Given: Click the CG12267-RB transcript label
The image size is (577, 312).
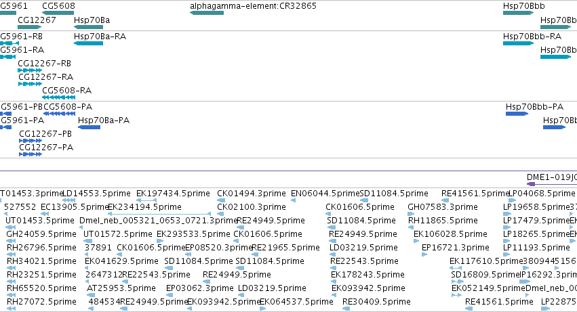Looking at the screenshot, I should (45, 64).
